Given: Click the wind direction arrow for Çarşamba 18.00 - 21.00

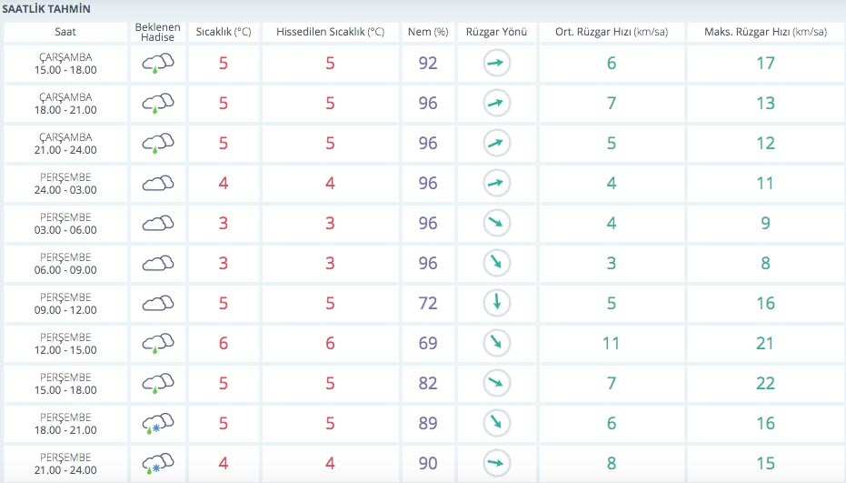Looking at the screenshot, I should point(497,104).
